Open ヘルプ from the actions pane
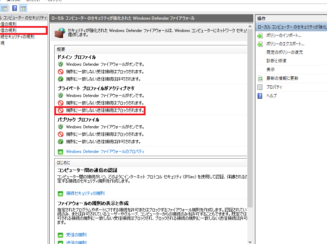Screen dimensions: 327x244 coord(271,96)
